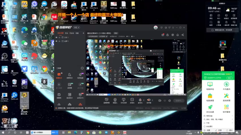241x135 pixels.
Task: Click 进入 button in 360 header
Action: [x=230, y=78]
